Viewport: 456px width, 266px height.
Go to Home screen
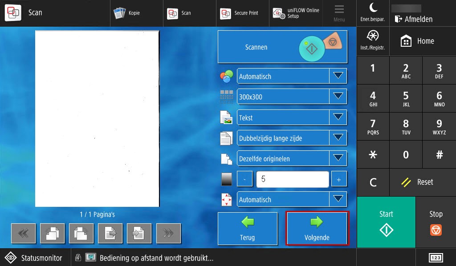coord(419,40)
